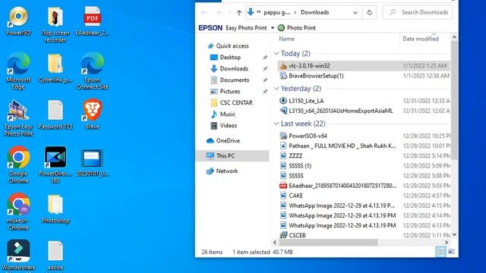This screenshot has height=273, width=486.
Task: Launch the Microsoft Edge desktop shortcut
Action: tap(18, 71)
